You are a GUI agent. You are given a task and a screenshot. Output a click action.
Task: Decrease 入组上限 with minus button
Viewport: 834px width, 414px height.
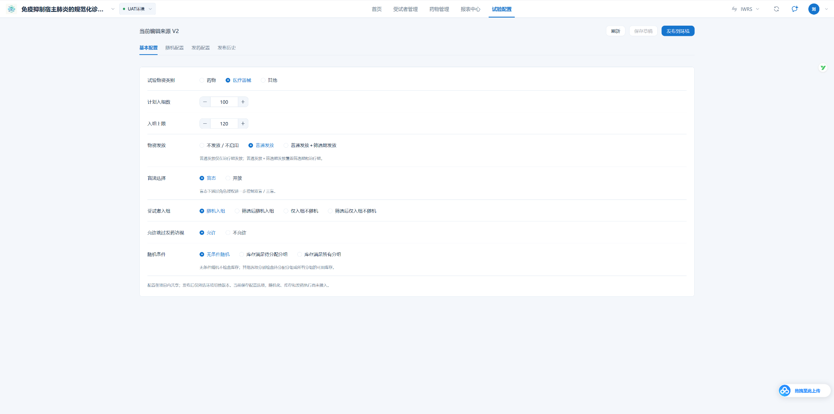tap(205, 124)
